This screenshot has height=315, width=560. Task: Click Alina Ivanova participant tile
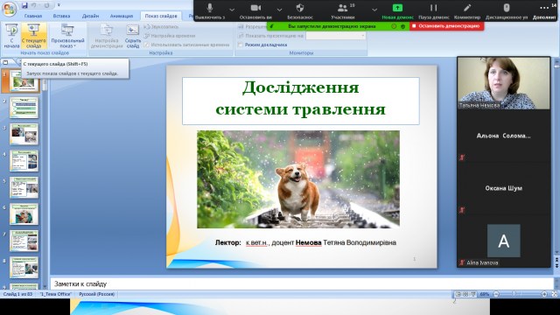click(504, 241)
